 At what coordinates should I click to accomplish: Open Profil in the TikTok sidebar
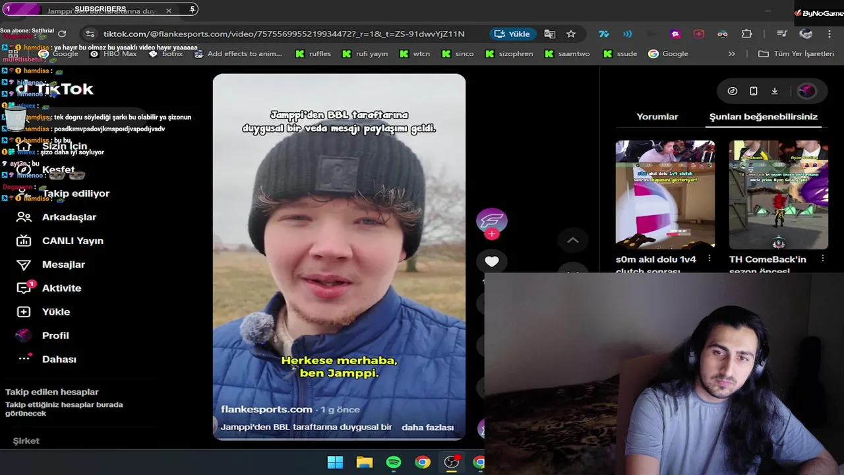(42, 336)
